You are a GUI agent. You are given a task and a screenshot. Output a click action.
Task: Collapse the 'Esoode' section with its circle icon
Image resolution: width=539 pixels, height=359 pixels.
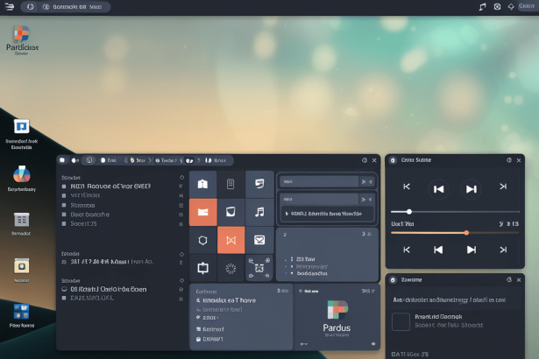(x=181, y=254)
